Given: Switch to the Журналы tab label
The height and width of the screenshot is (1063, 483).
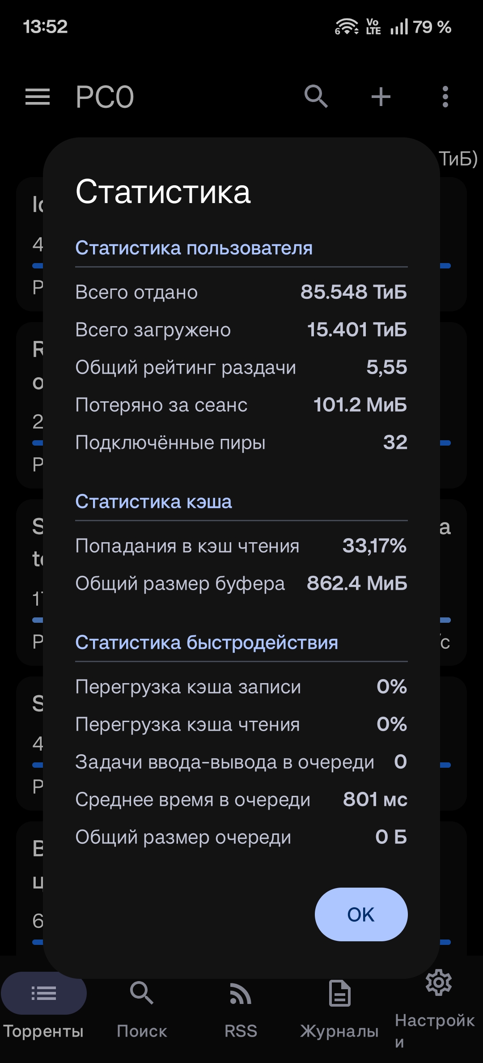Looking at the screenshot, I should click(x=339, y=1031).
